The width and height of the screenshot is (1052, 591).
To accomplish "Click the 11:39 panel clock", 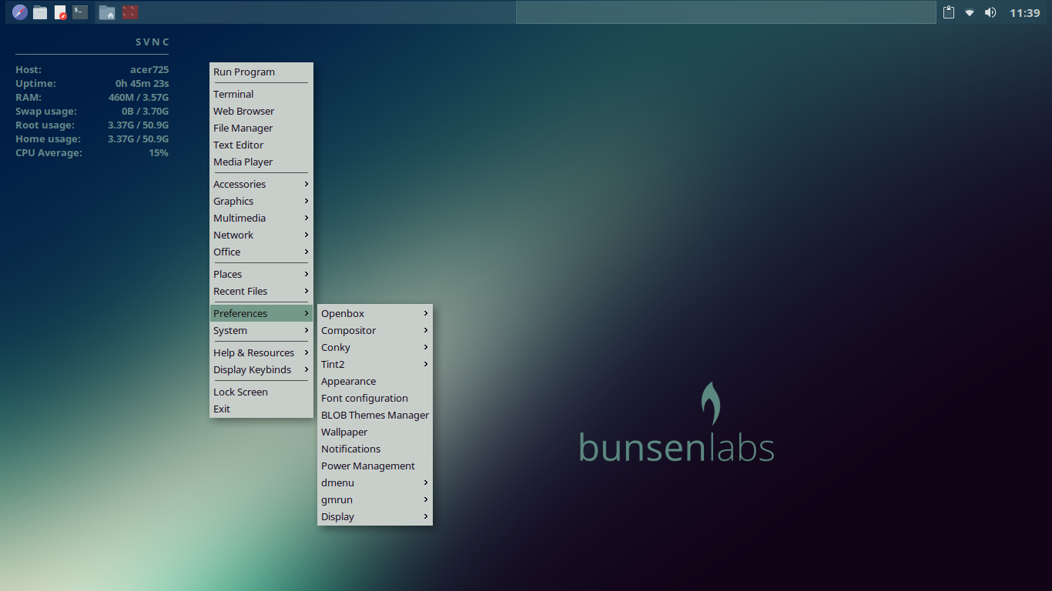I will coord(1024,13).
